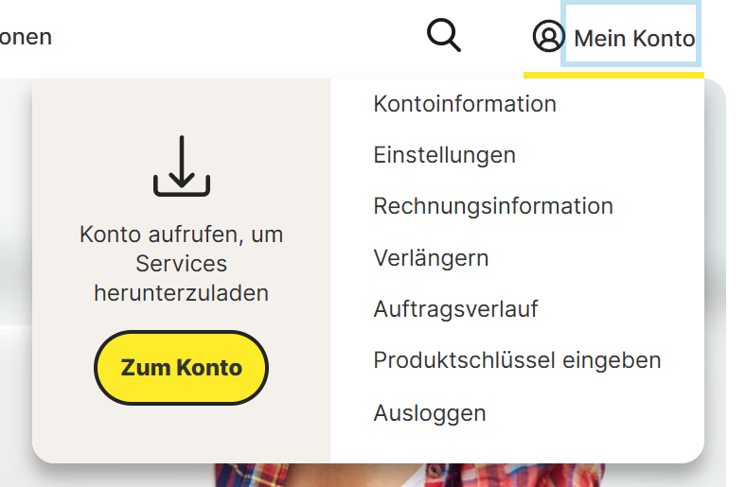Click the download tray arrow icon
The image size is (746, 487).
click(x=181, y=166)
